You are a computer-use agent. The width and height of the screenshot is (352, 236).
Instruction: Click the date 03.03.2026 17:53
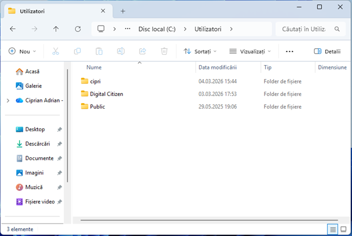point(217,94)
